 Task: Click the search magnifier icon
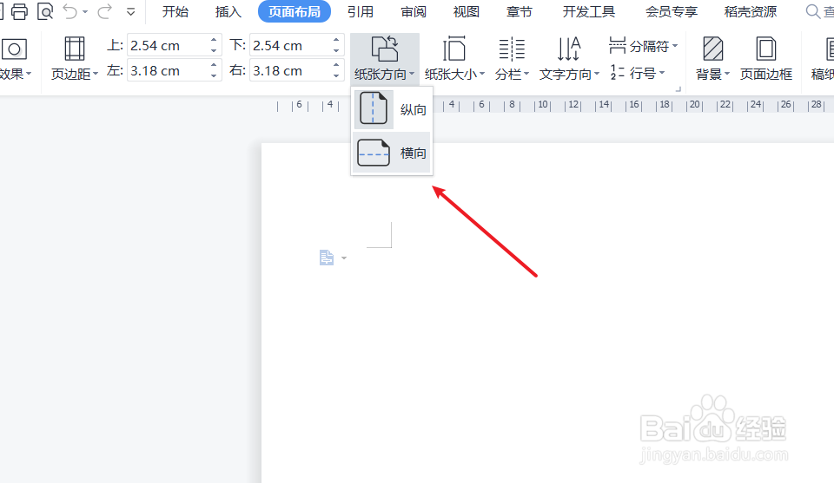(813, 11)
